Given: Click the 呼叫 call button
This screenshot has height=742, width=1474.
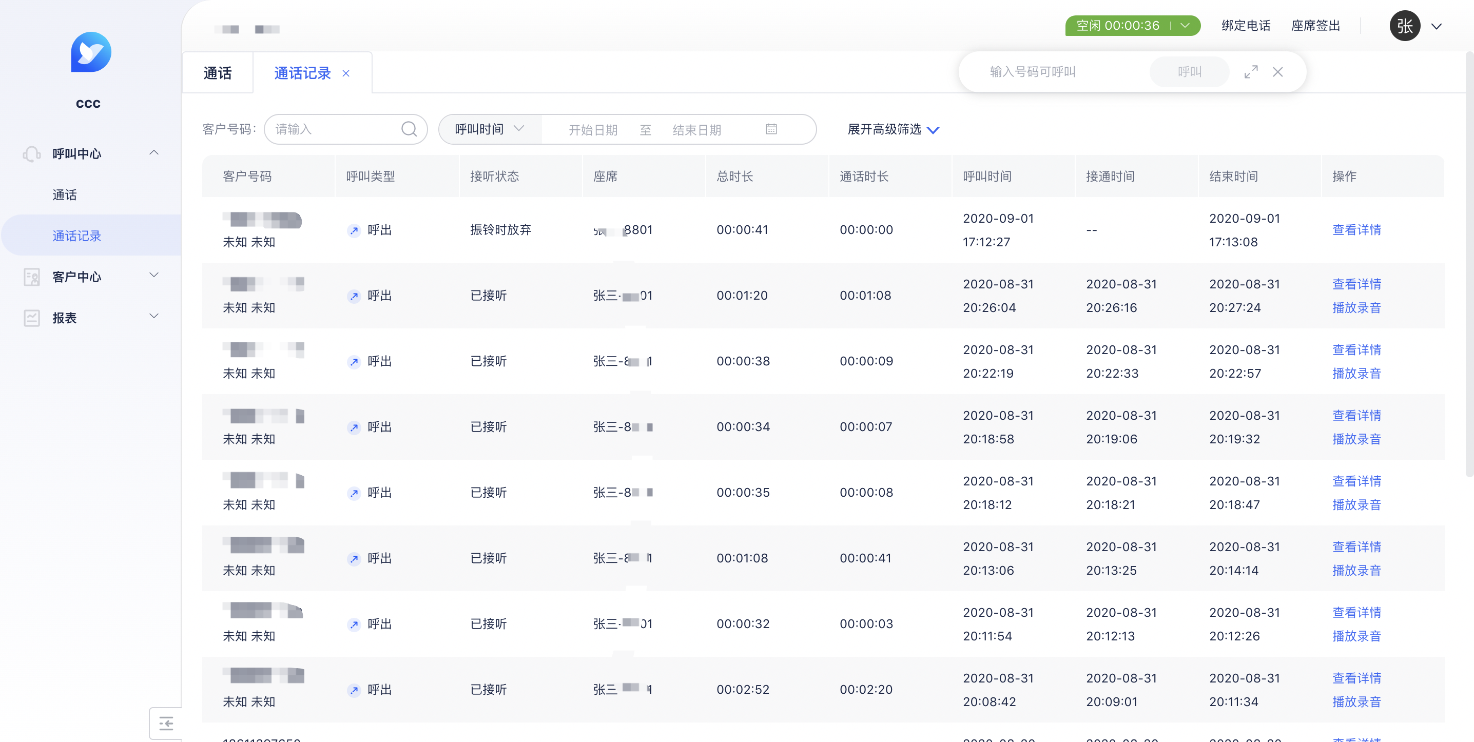Looking at the screenshot, I should 1189,72.
